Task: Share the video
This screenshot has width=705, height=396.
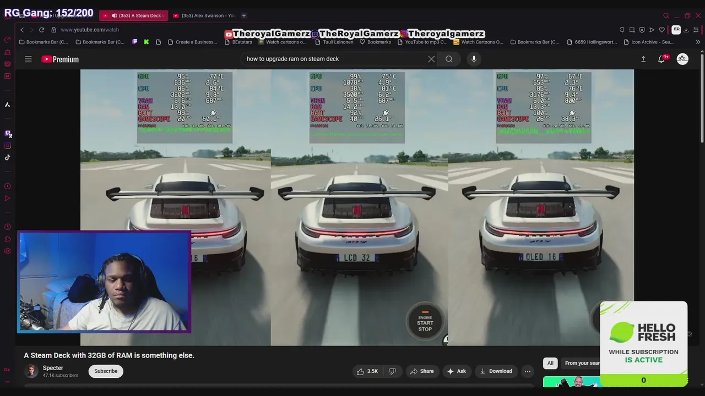Action: point(422,371)
